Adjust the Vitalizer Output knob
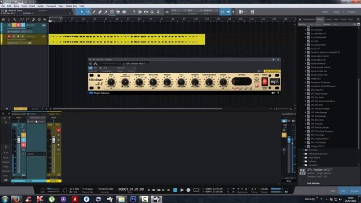This screenshot has width=361, height=203. pyautogui.click(x=223, y=82)
